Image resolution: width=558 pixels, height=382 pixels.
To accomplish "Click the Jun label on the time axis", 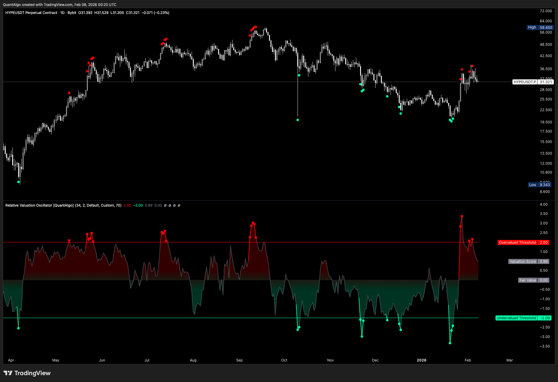I will coord(102,360).
